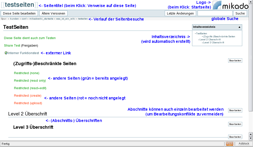Image resolution: width=253 pixels, height=147 pixels.
Task: Open was_ist_ein_wiki breadcrumb link
Action: pos(65,19)
